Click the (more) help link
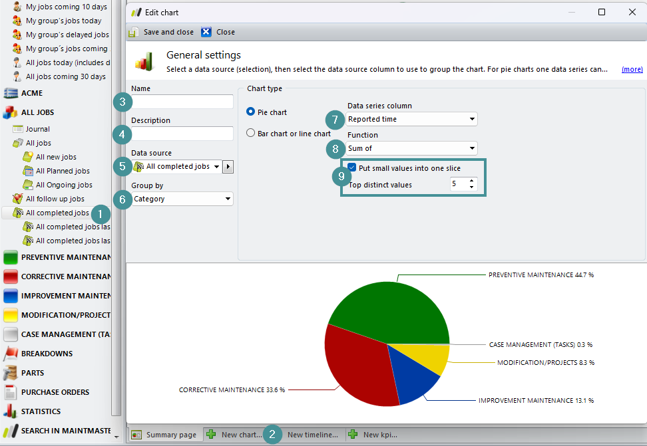Image resolution: width=647 pixels, height=446 pixels. (632, 69)
